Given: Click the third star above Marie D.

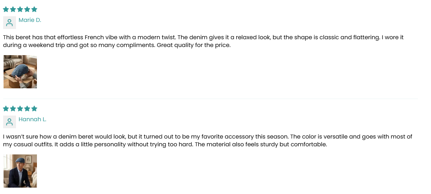Looking at the screenshot, I should pyautogui.click(x=20, y=10).
